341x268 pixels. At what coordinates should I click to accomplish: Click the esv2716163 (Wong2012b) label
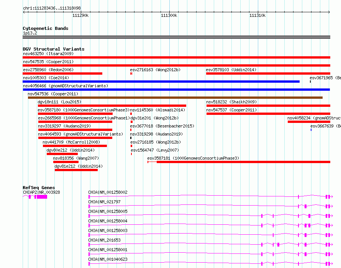click(155, 70)
